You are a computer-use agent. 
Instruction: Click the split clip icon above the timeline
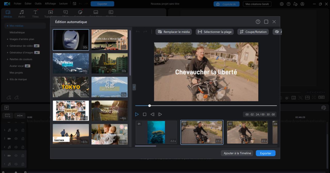[20, 115]
